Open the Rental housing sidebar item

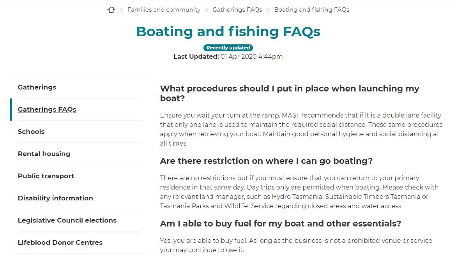point(44,154)
